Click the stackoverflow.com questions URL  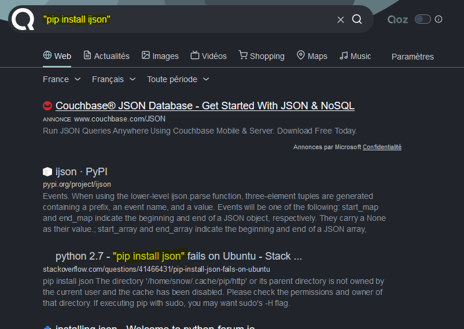coord(156,269)
